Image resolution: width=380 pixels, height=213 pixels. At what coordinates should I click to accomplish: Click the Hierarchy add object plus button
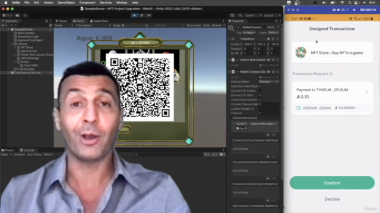(4, 25)
